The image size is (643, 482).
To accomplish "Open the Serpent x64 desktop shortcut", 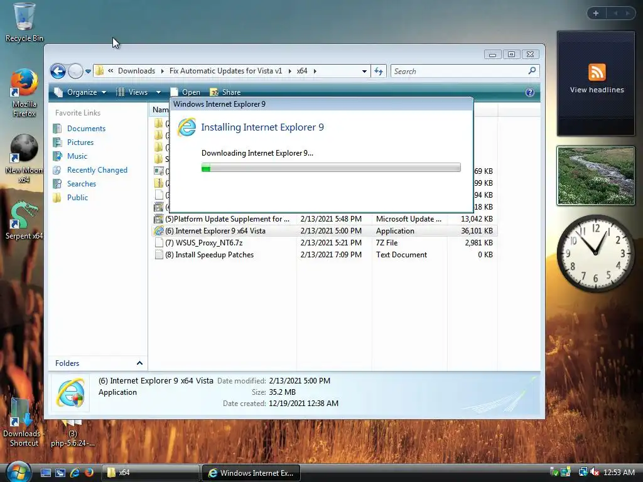I will click(x=24, y=220).
